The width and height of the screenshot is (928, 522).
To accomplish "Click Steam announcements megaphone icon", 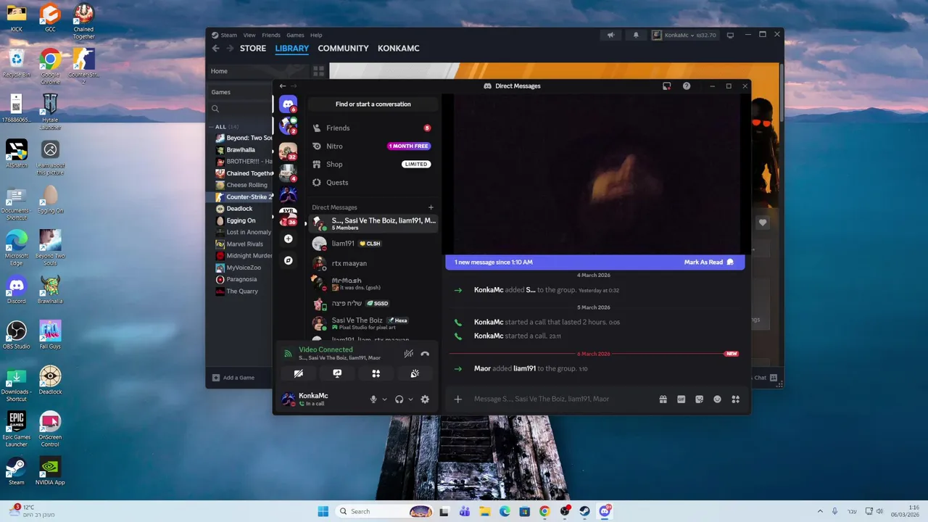I will pos(610,35).
